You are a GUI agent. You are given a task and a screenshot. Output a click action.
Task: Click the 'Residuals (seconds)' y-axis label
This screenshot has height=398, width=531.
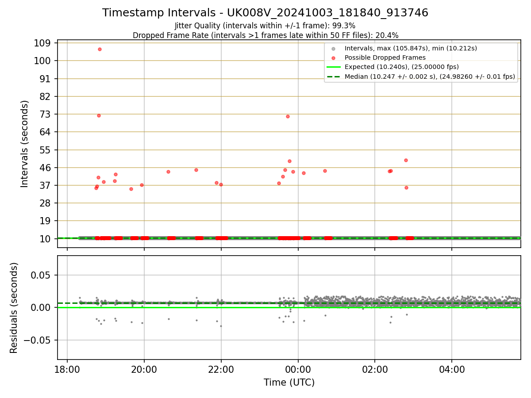coord(14,308)
